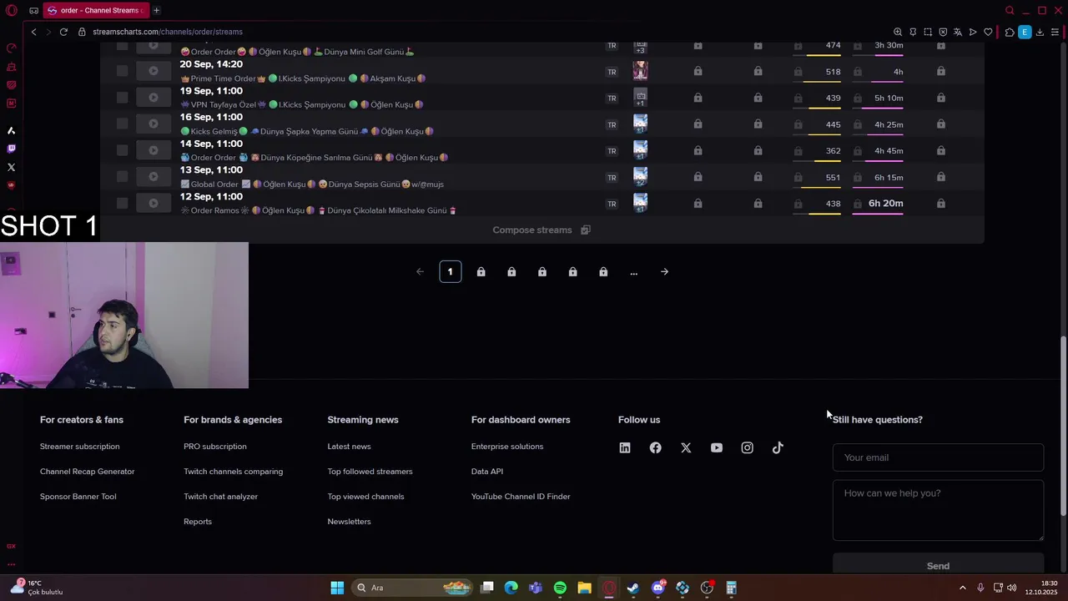Viewport: 1068px width, 601px height.
Task: Click the Opera logo menu button
Action: [x=11, y=10]
